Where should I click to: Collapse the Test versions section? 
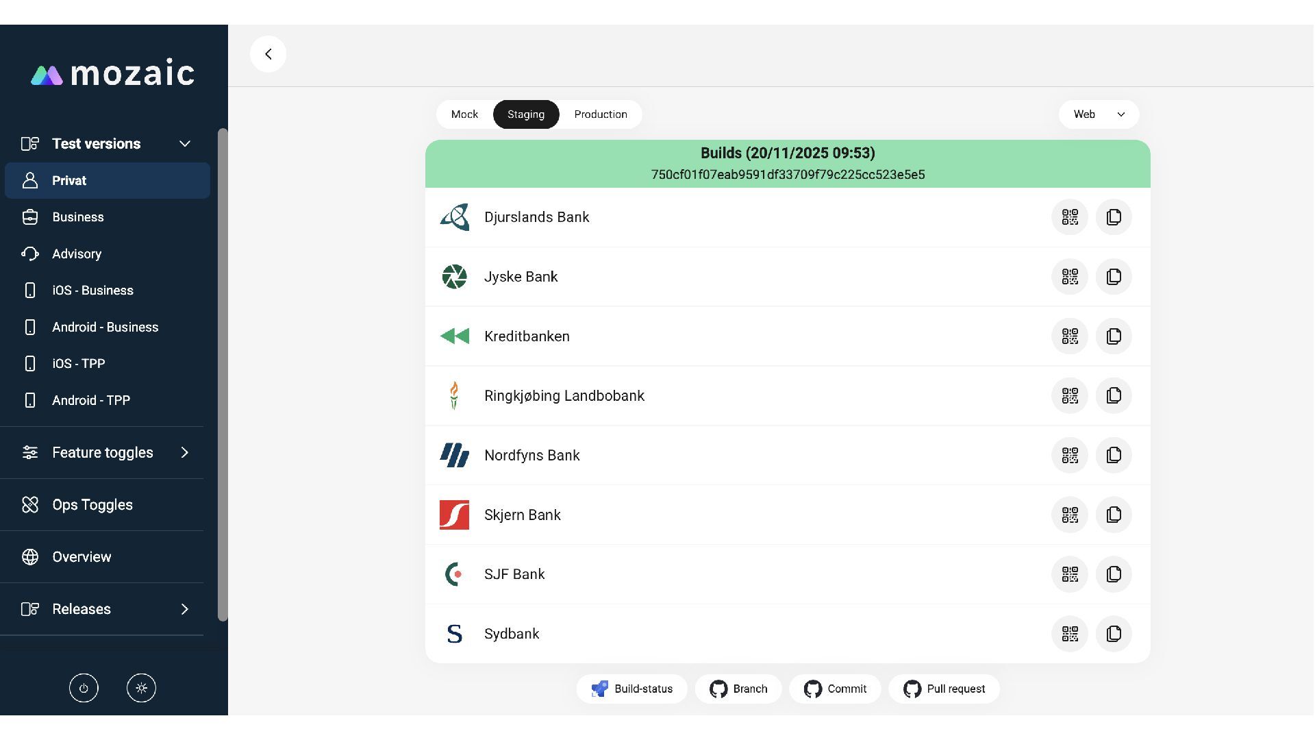tap(184, 144)
